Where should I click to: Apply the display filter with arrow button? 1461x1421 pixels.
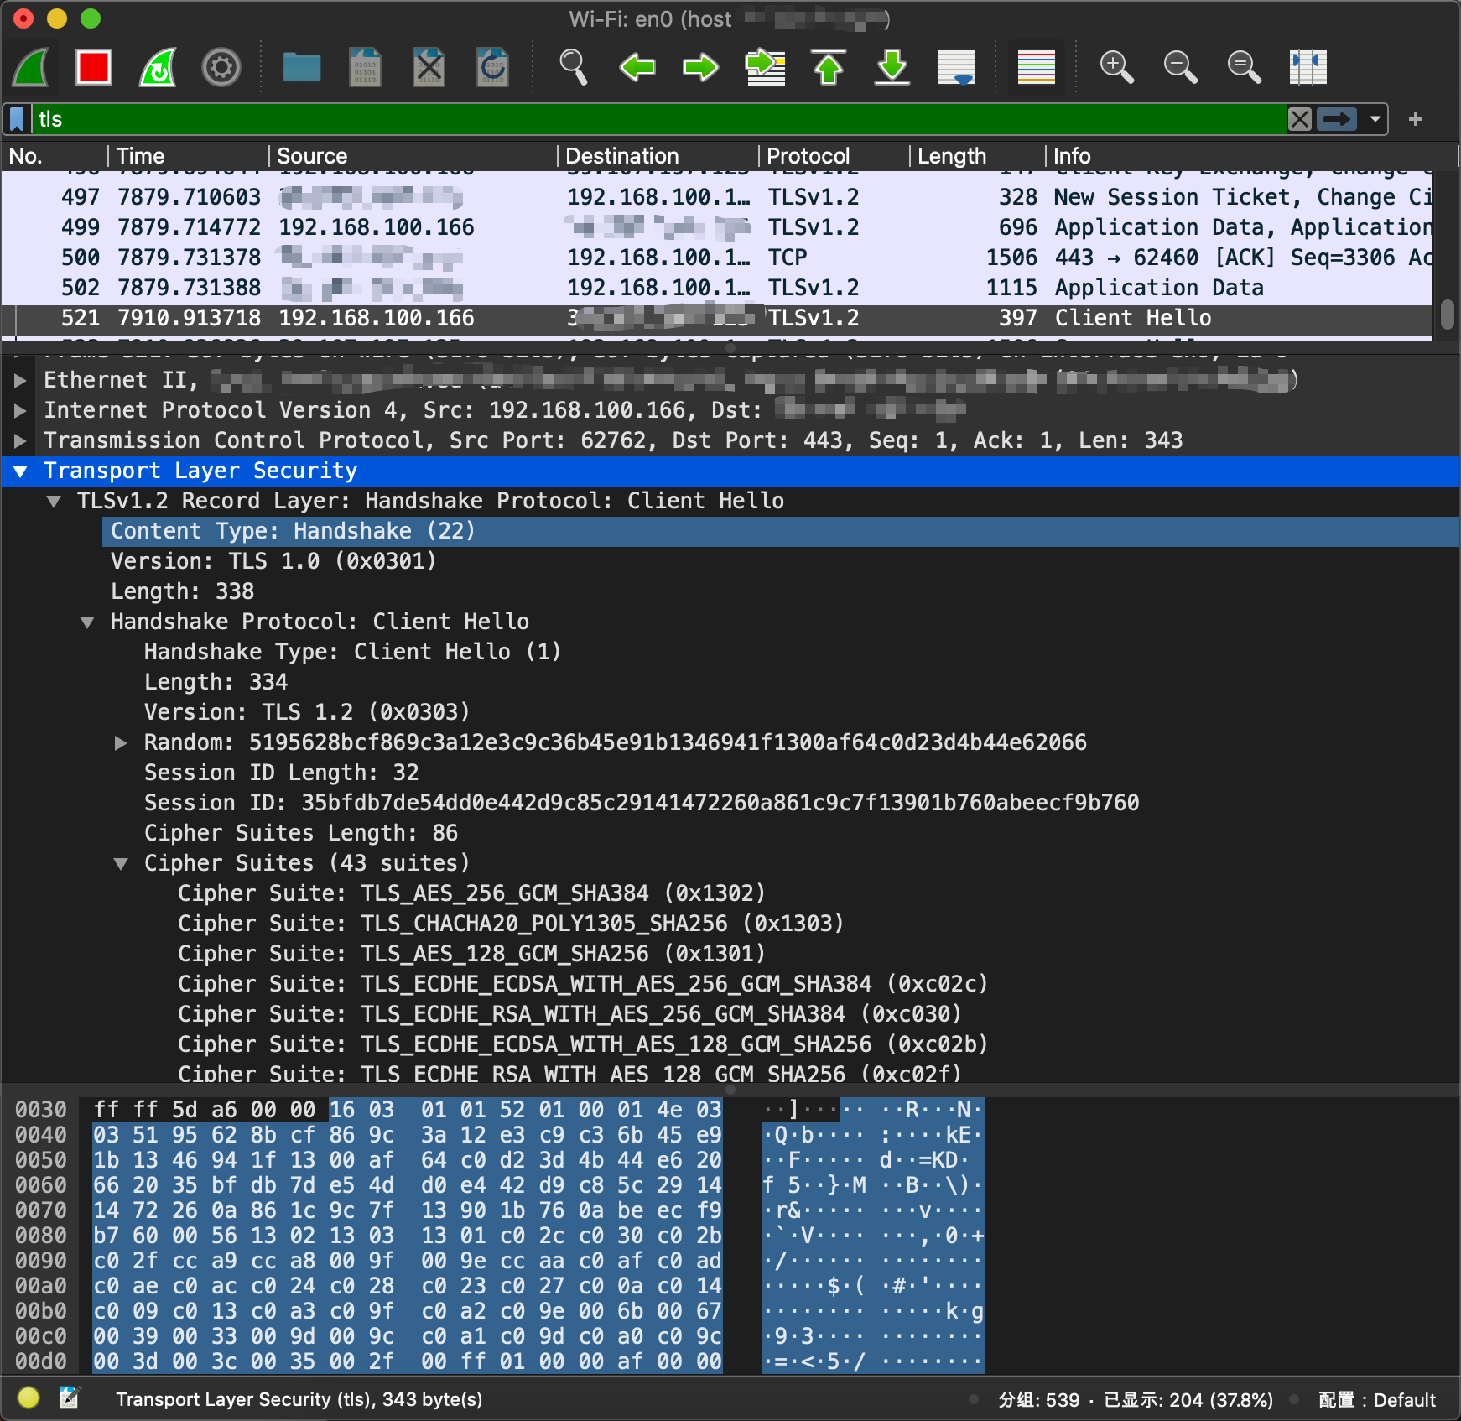1337,119
